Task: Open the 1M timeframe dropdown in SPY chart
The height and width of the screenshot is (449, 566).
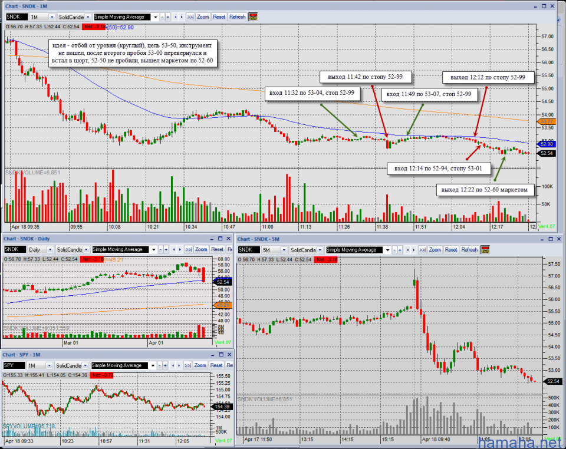Action: pos(49,366)
